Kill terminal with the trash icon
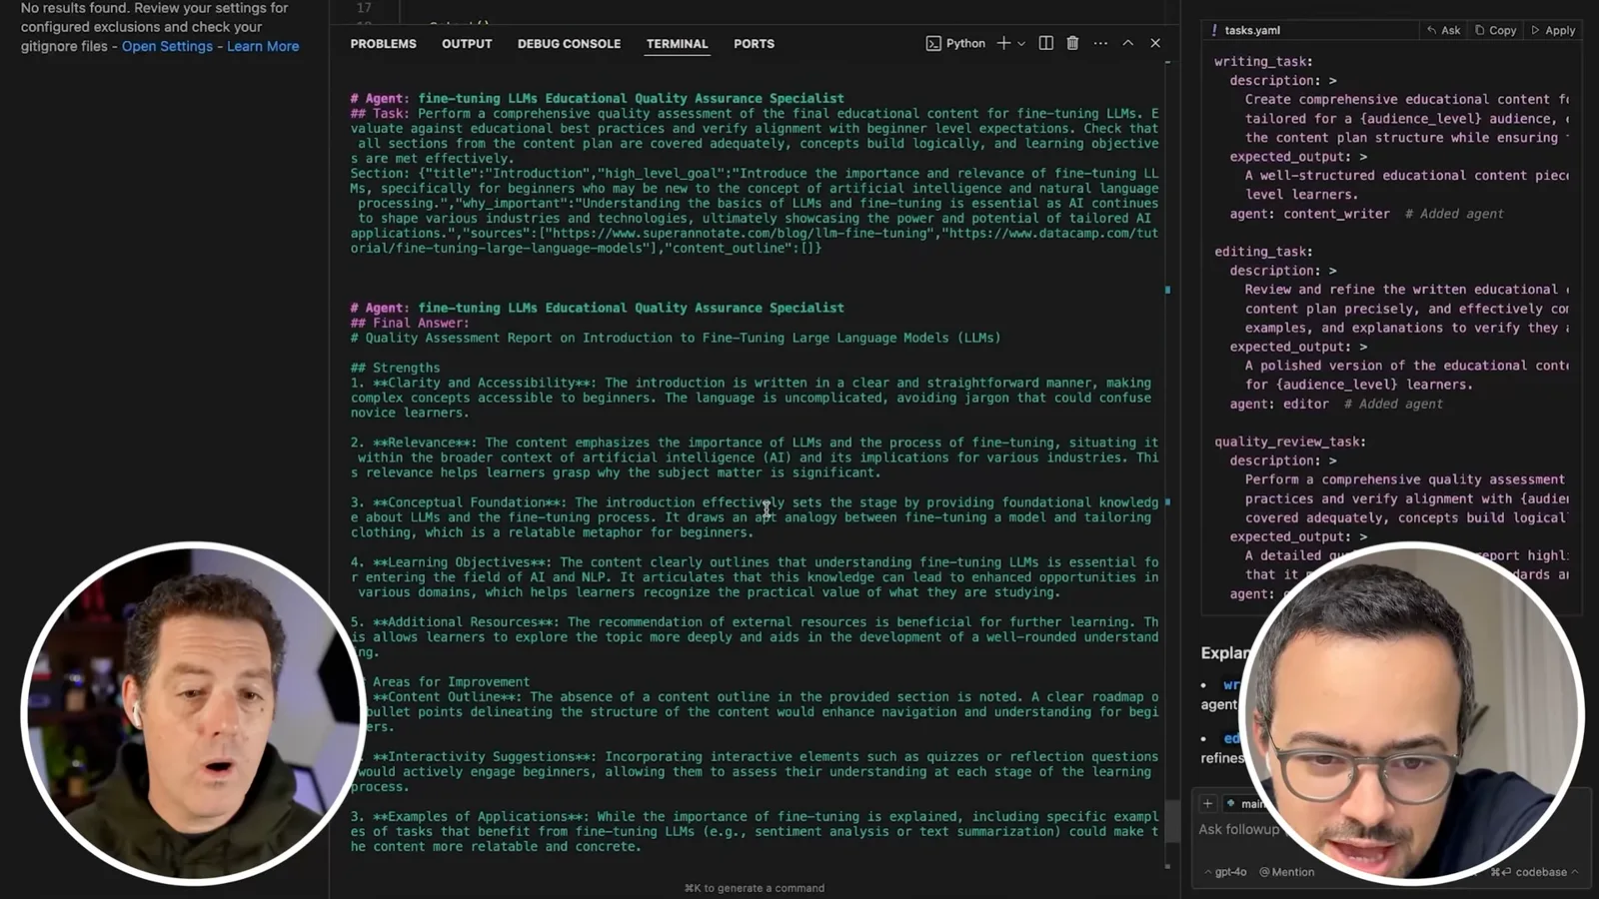 point(1072,43)
